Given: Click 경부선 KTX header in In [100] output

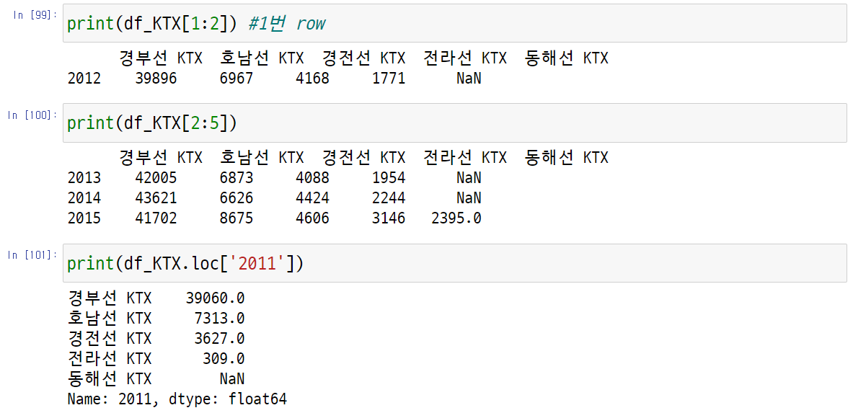Looking at the screenshot, I should click(161, 158).
